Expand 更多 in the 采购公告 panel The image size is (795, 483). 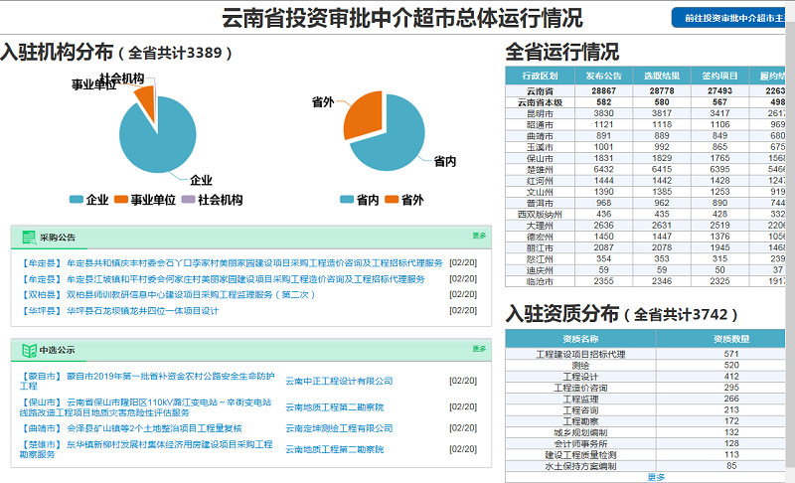click(x=480, y=237)
